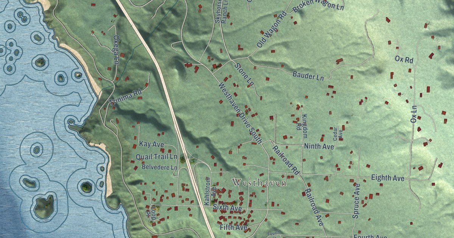This screenshot has height=238, width=454.
Task: Click the Cedar Ave label
Action: pyautogui.click(x=337, y=133)
